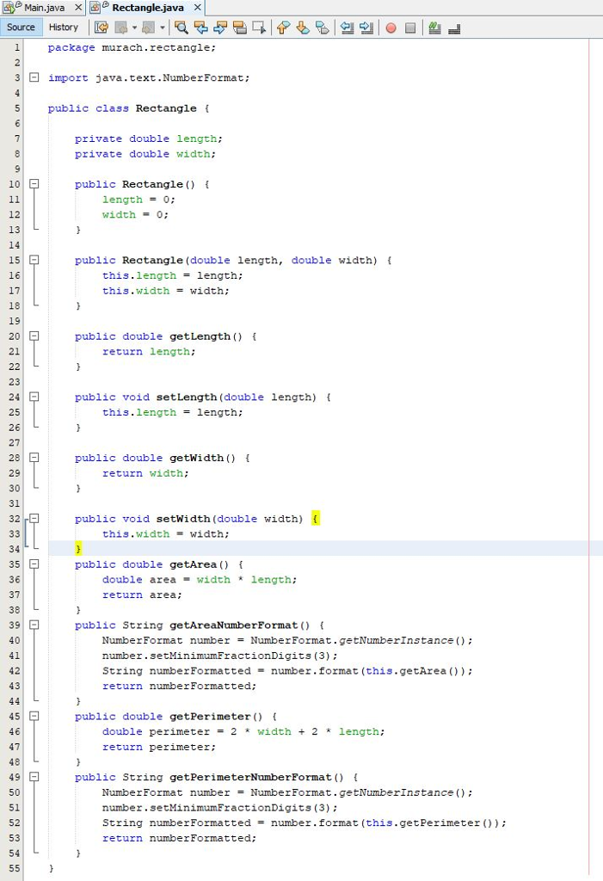This screenshot has height=881, width=603.
Task: Switch to History view
Action: (x=64, y=27)
